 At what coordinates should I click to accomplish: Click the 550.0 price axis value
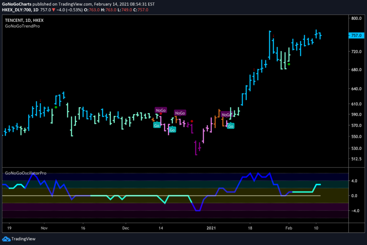(357, 136)
